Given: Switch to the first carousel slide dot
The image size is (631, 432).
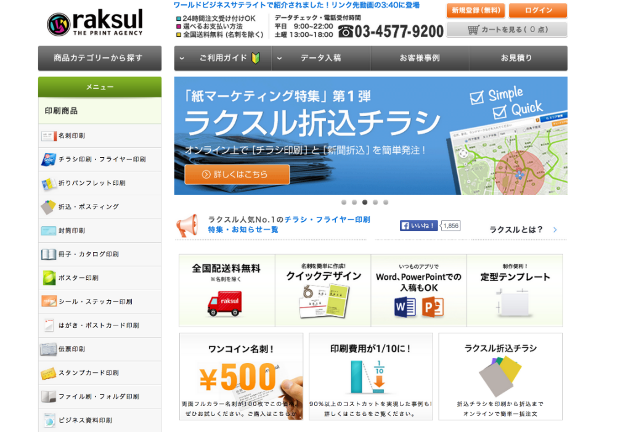Looking at the screenshot, I should [344, 202].
